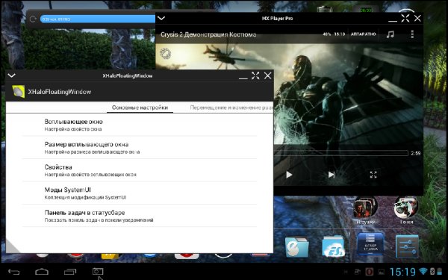Tap the Android back navigation button
This screenshot has height=280, width=448.
[x=13, y=272]
